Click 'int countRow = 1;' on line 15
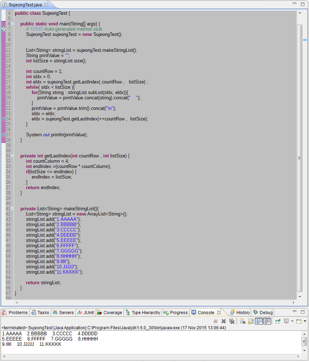309x362 pixels. pyautogui.click(x=44, y=71)
